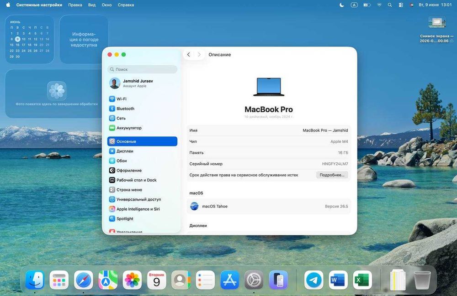Open Calendar app in Dock
457x296 pixels.
point(156,280)
